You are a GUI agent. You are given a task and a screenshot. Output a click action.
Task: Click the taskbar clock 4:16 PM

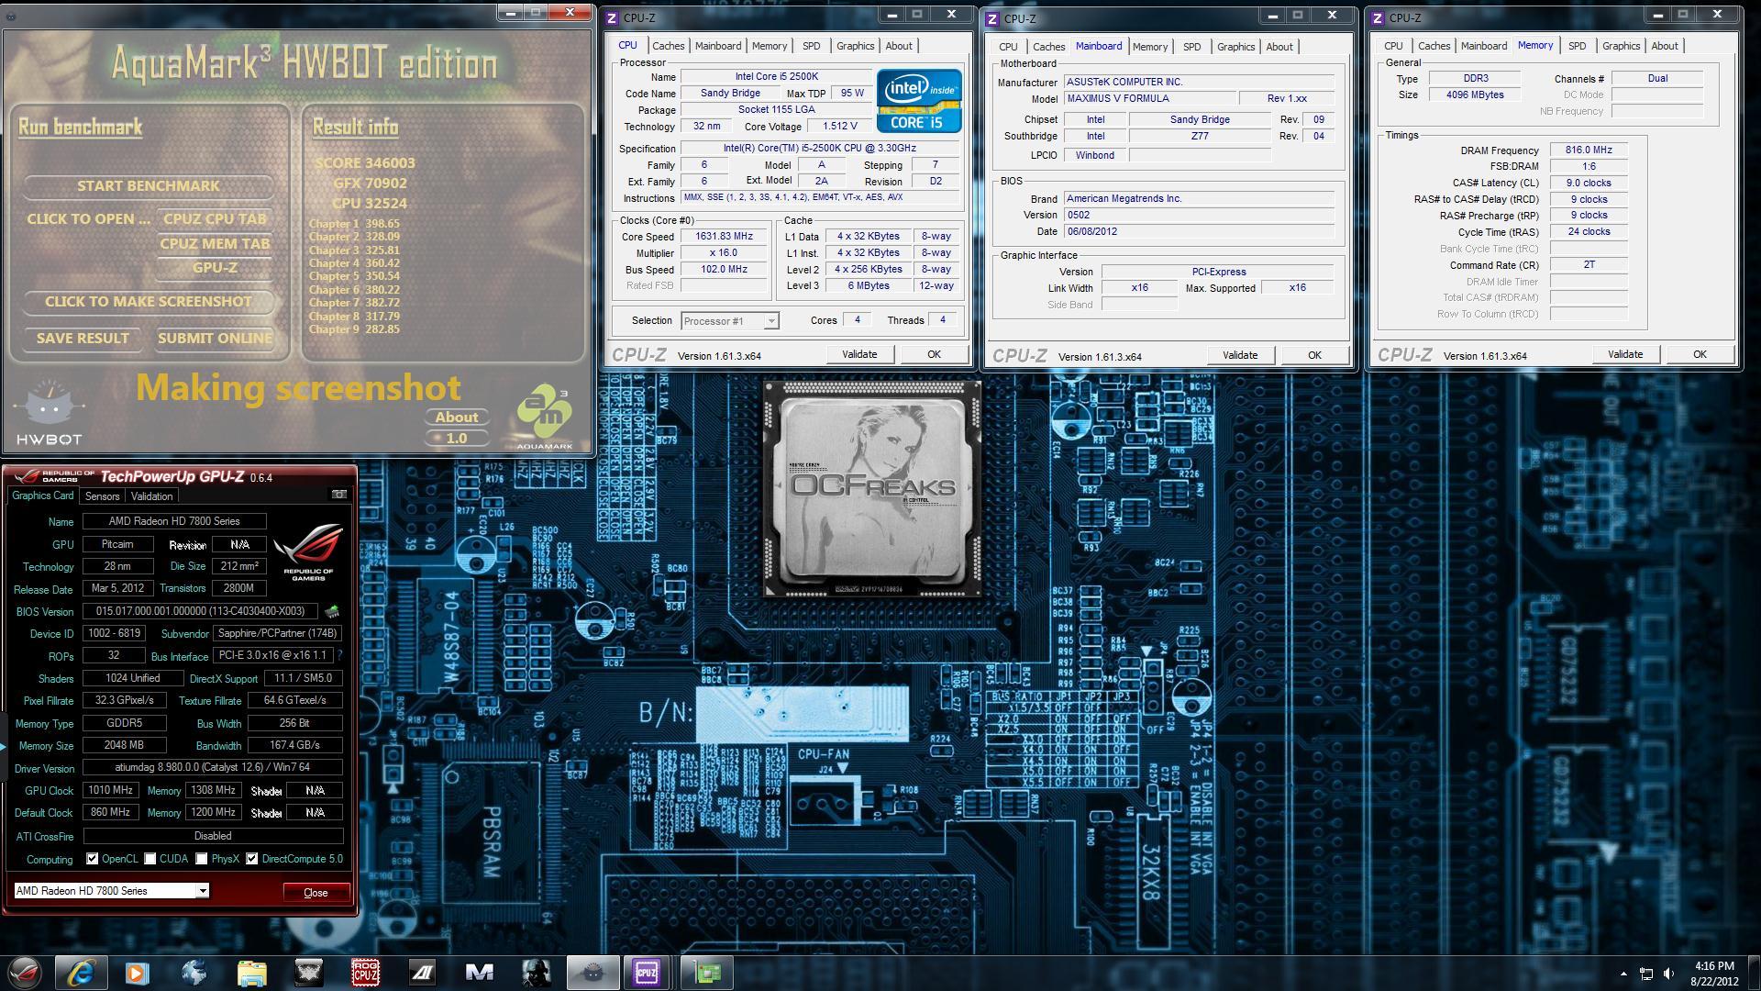pos(1714,965)
